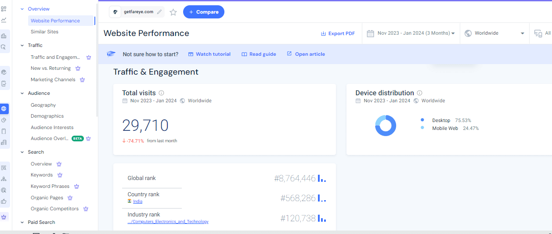The image size is (552, 234).
Task: Open the Nov 2023 - Jan 2024 date dropdown
Action: (411, 33)
